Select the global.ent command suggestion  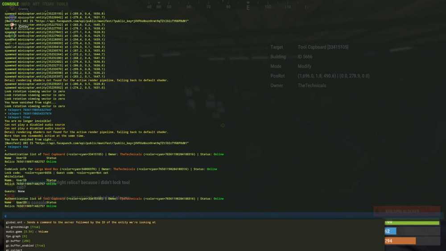click(x=80, y=222)
